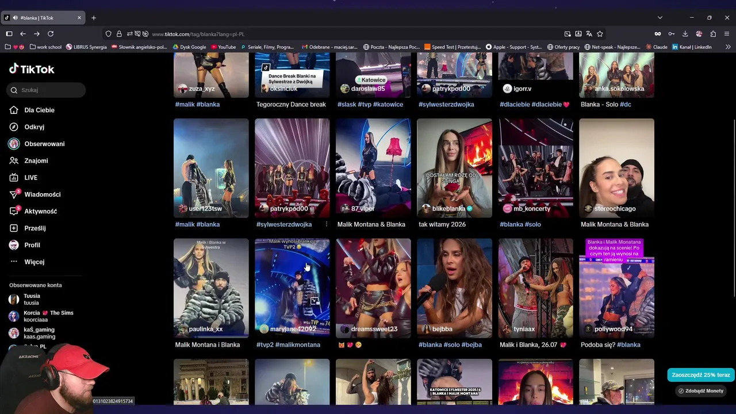
Task: Click padlock site info icon
Action: pyautogui.click(x=119, y=34)
